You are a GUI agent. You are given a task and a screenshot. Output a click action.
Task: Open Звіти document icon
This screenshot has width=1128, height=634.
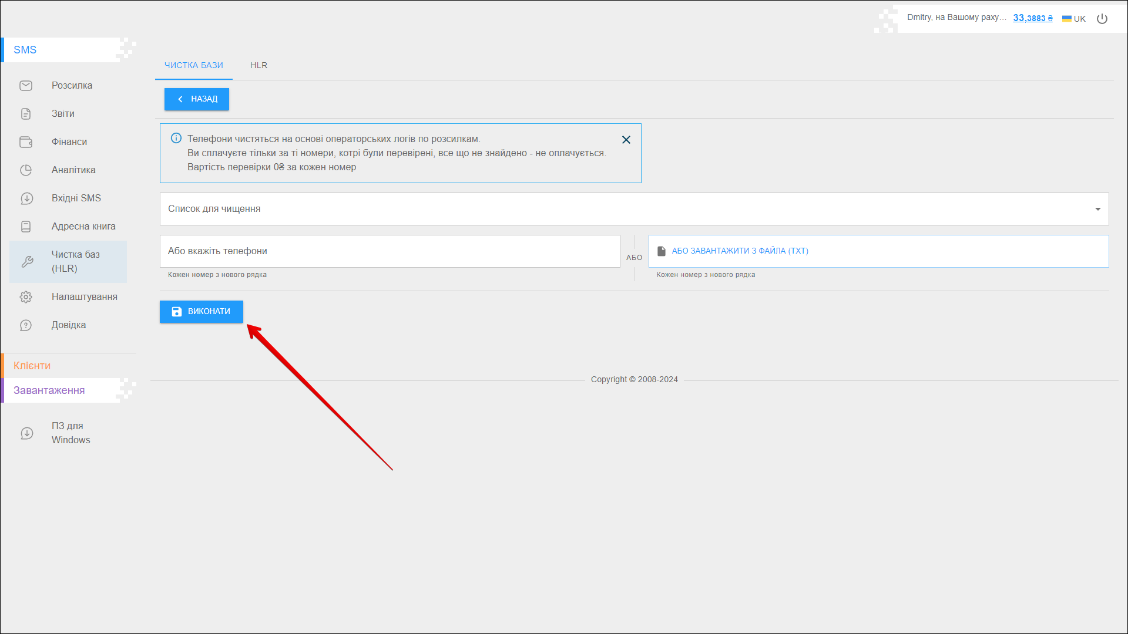pyautogui.click(x=26, y=114)
